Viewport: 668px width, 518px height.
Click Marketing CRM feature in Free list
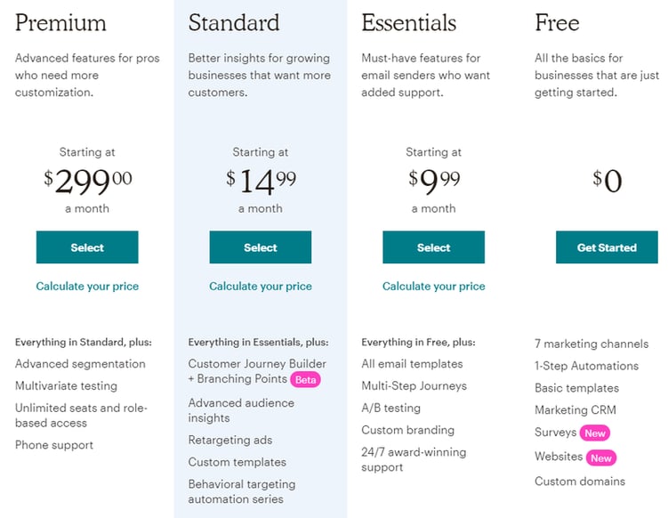tap(575, 410)
